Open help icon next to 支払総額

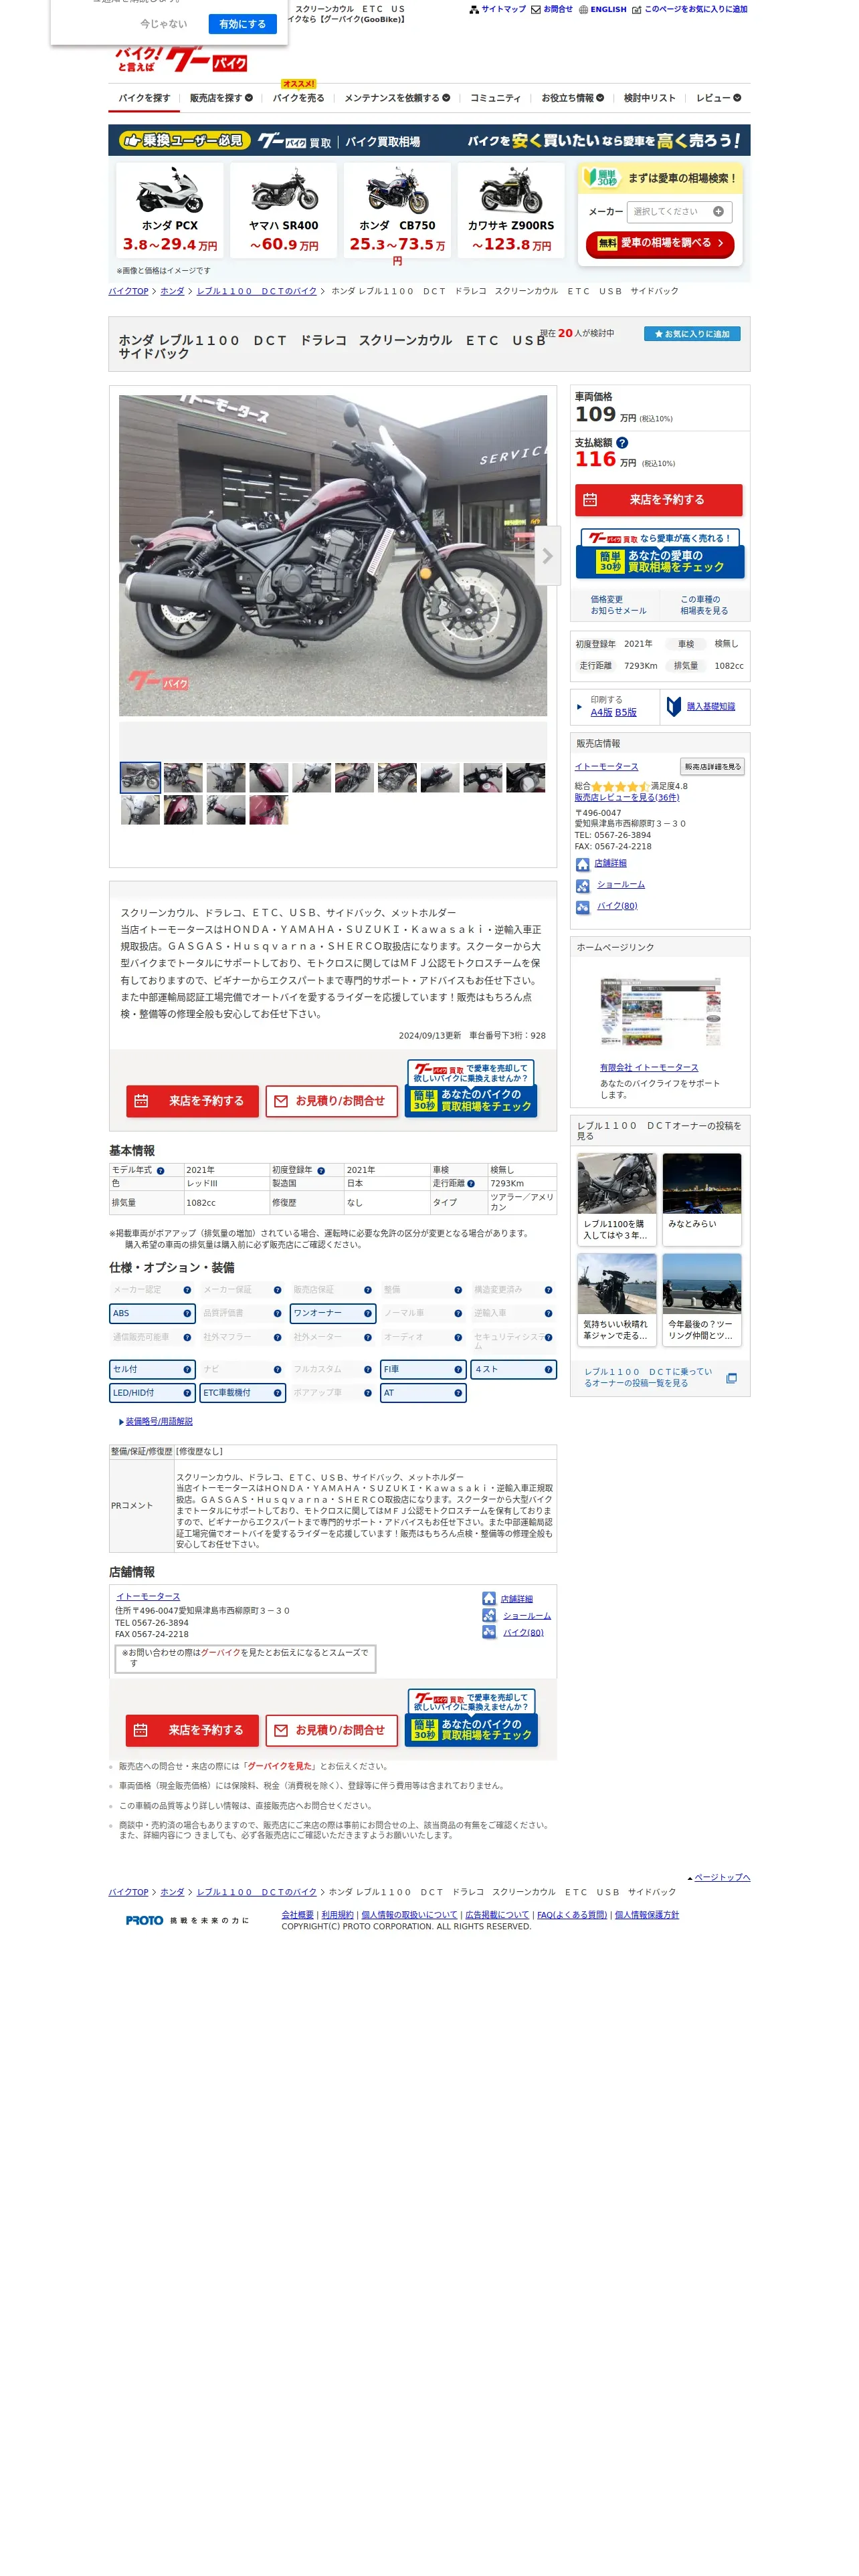(x=622, y=442)
